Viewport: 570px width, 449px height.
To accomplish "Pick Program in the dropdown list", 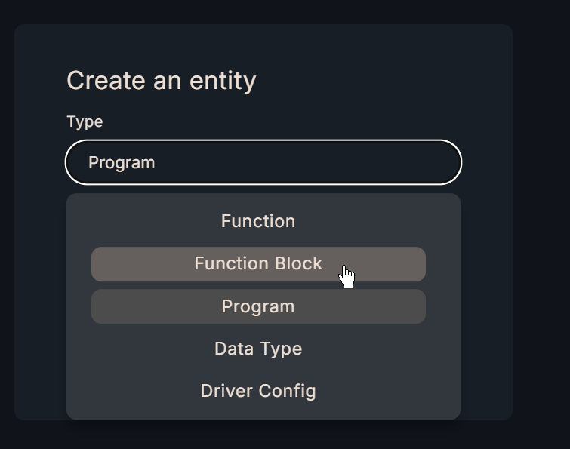I will coord(258,306).
